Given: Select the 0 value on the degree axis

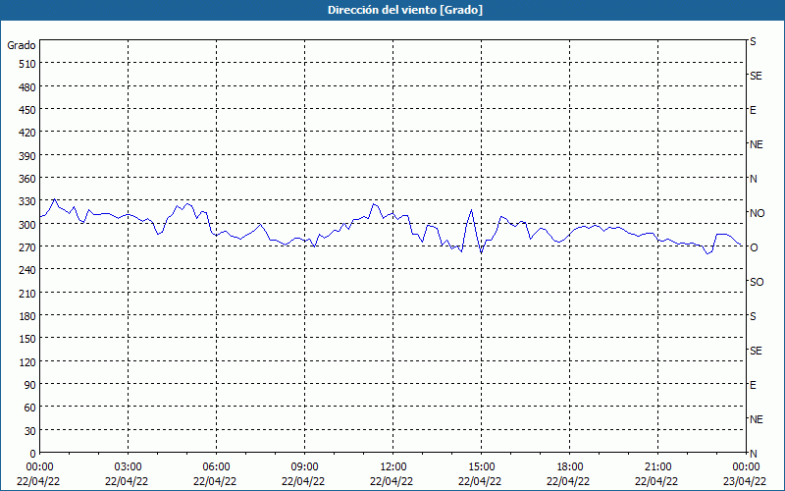Looking at the screenshot, I should [33, 454].
